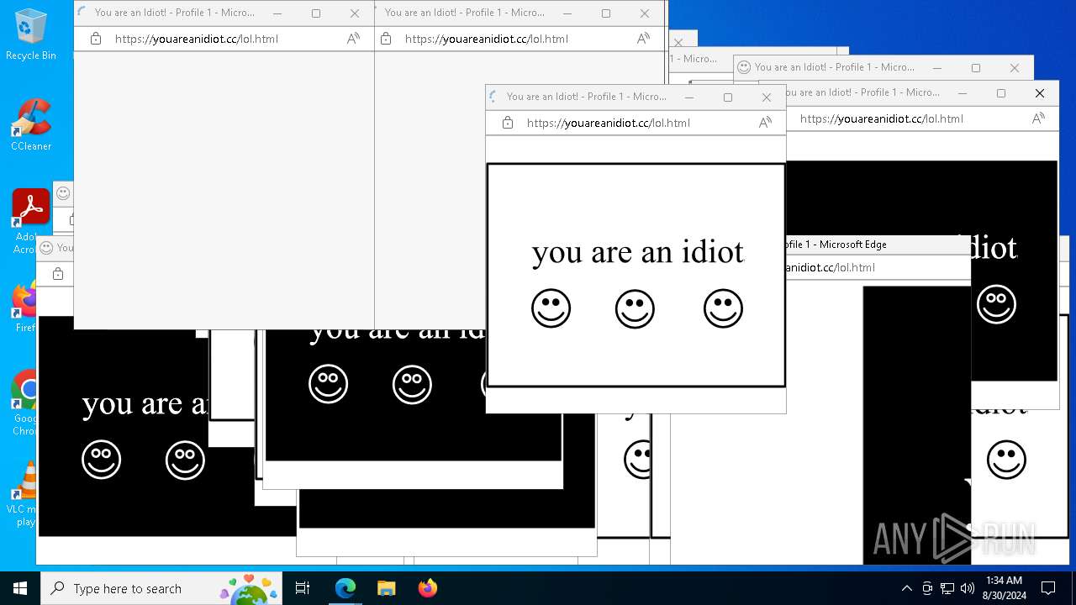Viewport: 1076px width, 605px height.
Task: Click 'you are an idiot' text in white popup
Action: point(638,252)
